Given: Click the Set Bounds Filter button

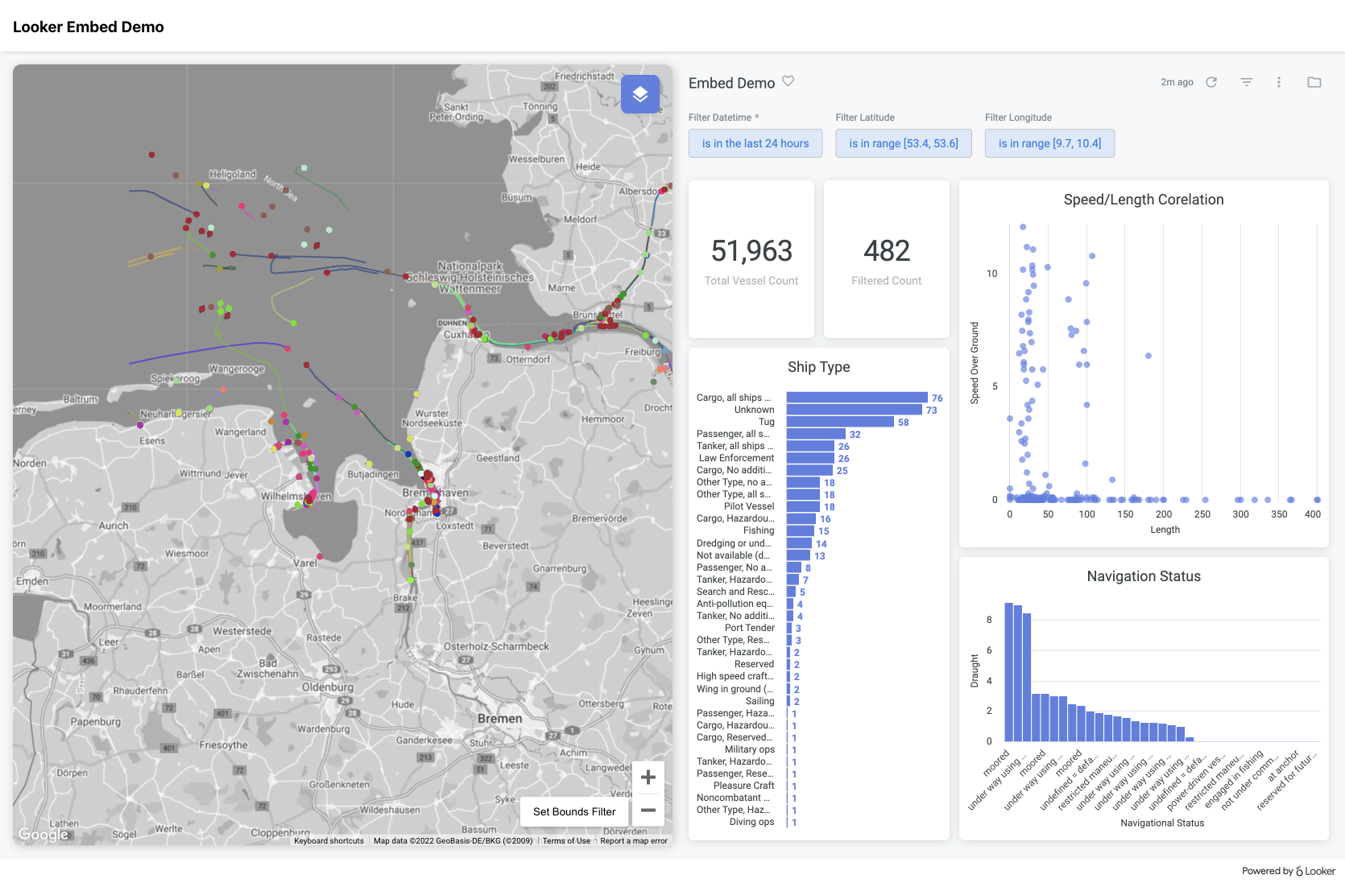Looking at the screenshot, I should coord(573,811).
